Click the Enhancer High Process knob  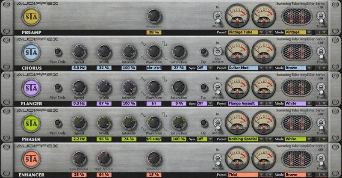[104, 158]
